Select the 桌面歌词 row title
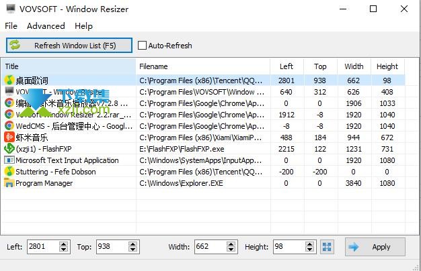This screenshot has height=271, width=421. click(x=32, y=80)
